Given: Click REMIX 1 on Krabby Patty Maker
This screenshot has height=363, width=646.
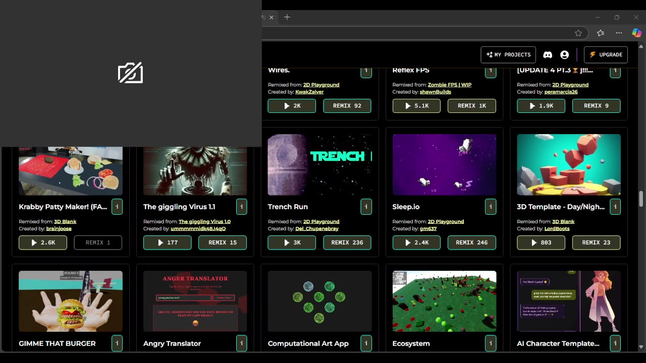Looking at the screenshot, I should click(x=98, y=243).
